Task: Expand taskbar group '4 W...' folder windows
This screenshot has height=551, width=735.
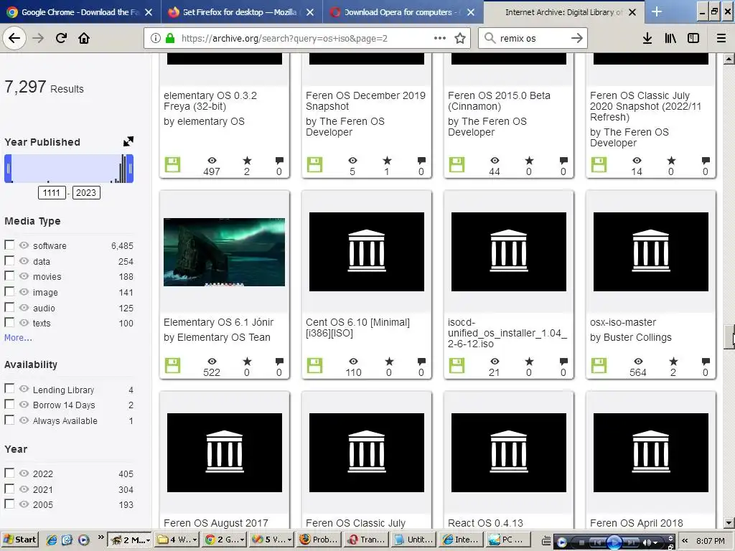Action: (177, 540)
